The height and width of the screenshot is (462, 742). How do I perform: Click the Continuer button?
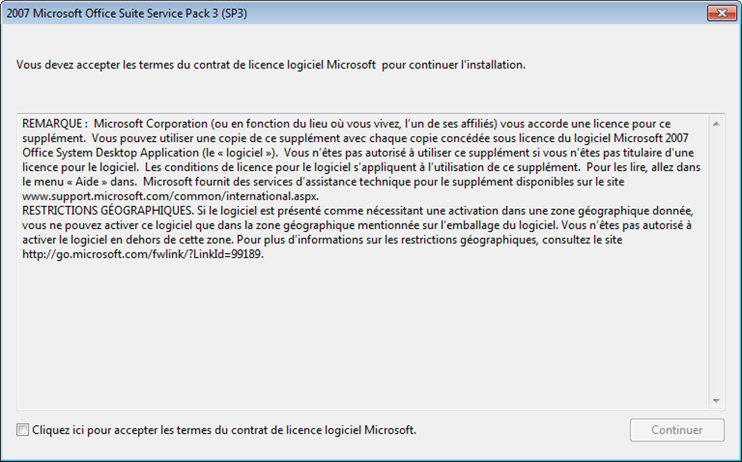pos(677,430)
